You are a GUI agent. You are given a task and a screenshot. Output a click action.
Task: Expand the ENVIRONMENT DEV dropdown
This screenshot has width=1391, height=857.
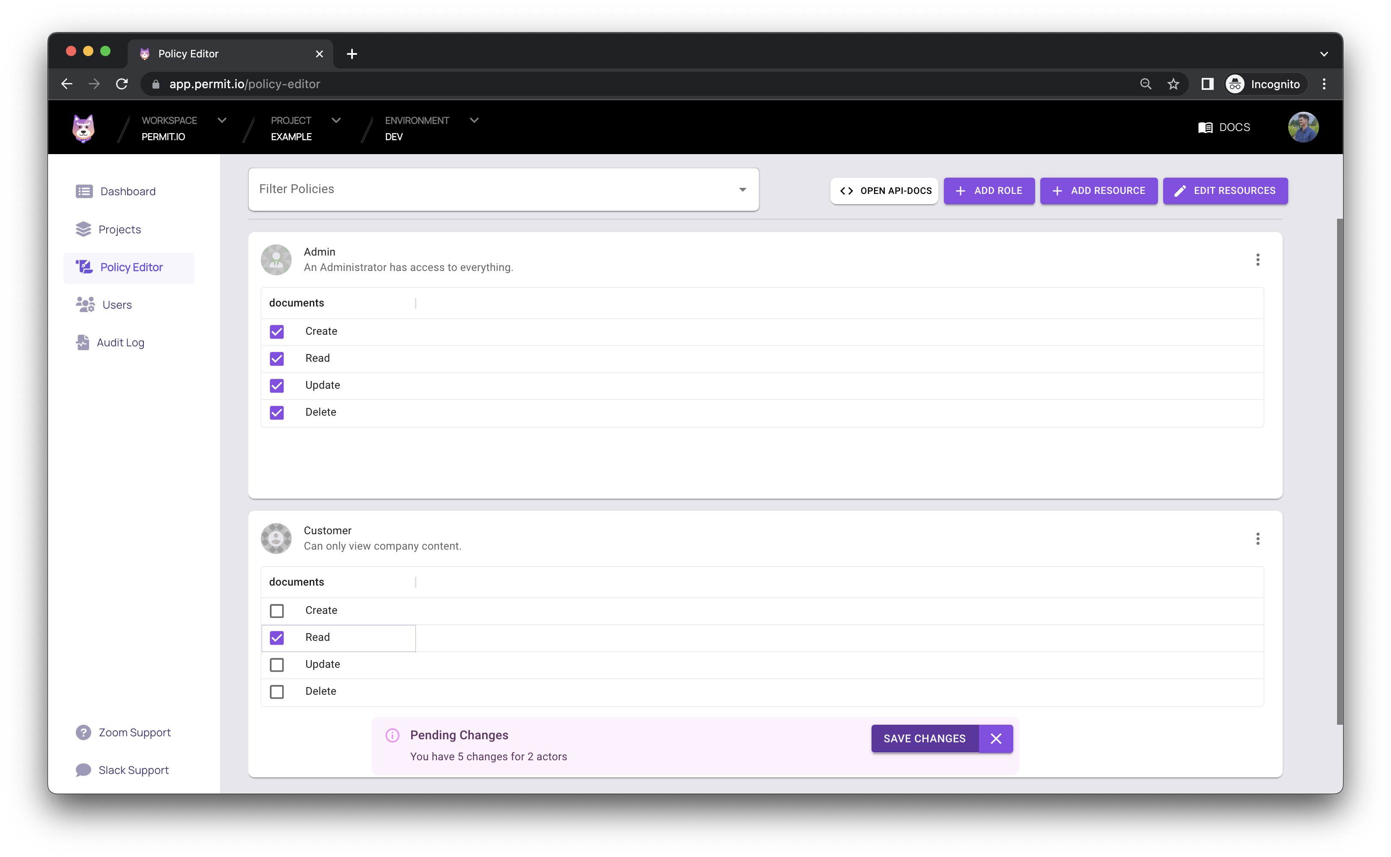pyautogui.click(x=475, y=120)
